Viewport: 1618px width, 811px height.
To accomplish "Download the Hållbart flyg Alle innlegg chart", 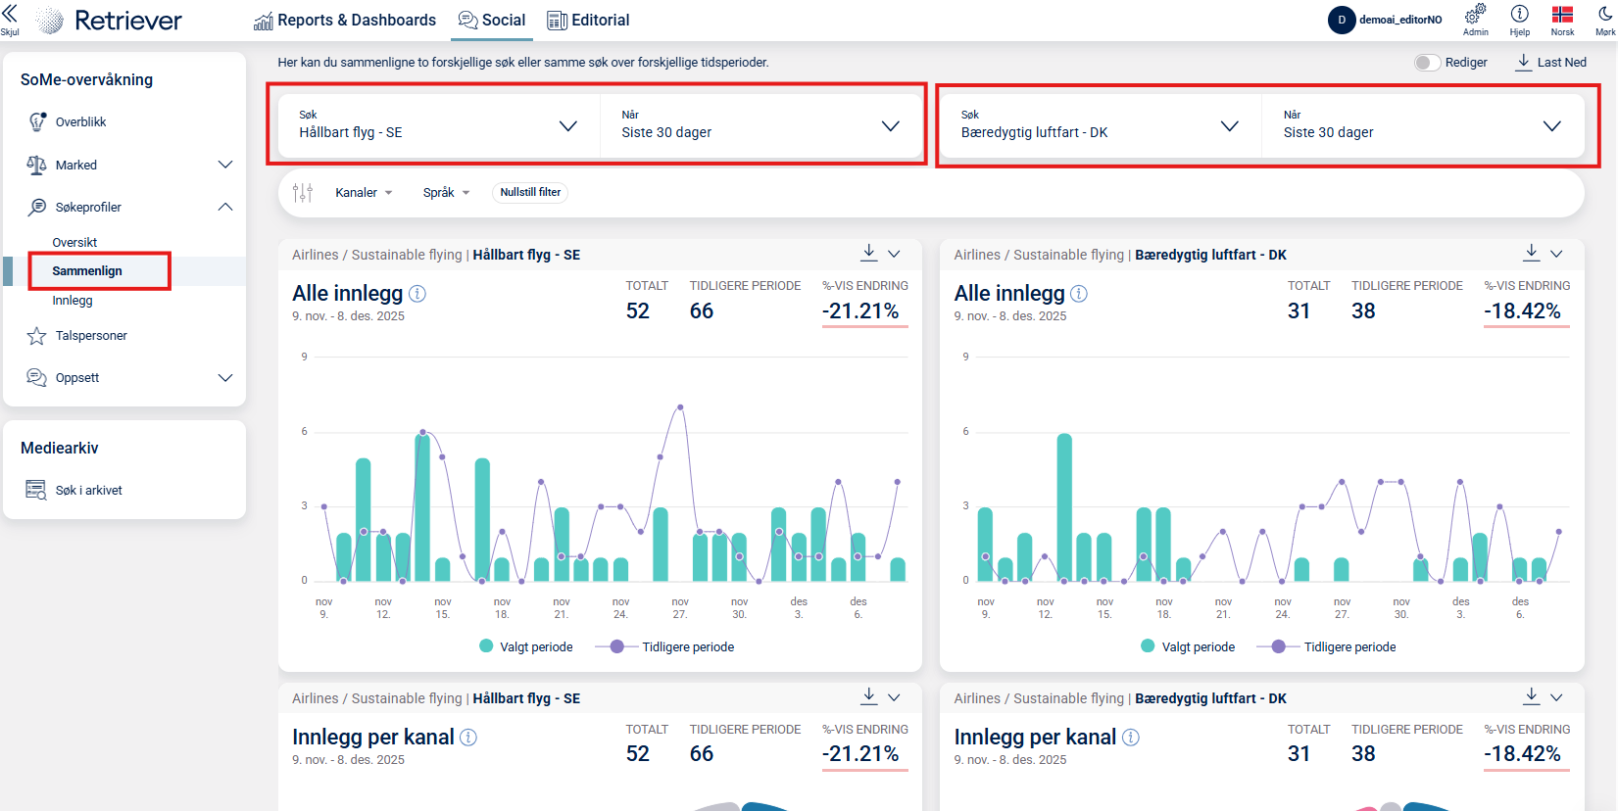I will click(x=868, y=254).
